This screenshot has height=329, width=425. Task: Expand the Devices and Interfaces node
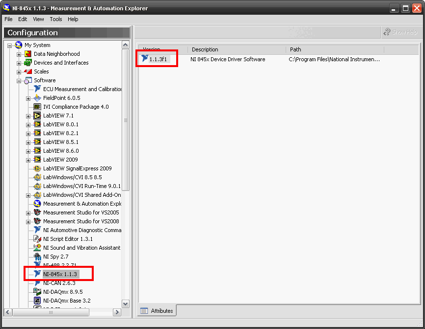[19, 63]
